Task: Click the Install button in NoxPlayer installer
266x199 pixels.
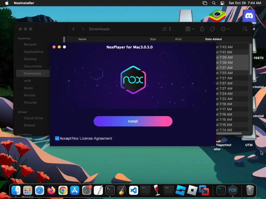Action: [x=133, y=121]
